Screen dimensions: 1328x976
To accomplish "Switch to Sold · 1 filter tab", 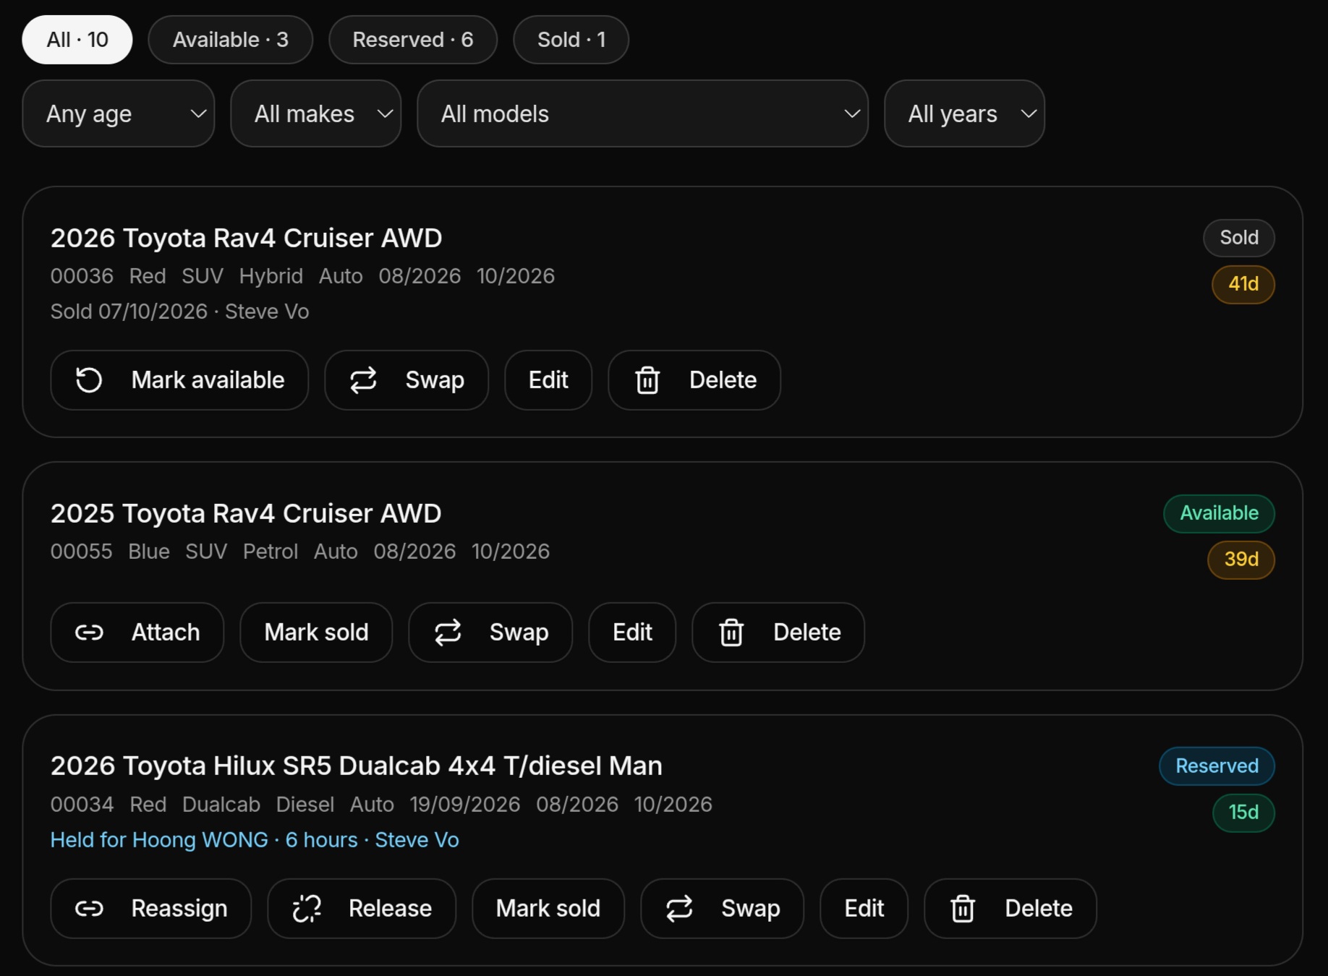I will point(571,40).
